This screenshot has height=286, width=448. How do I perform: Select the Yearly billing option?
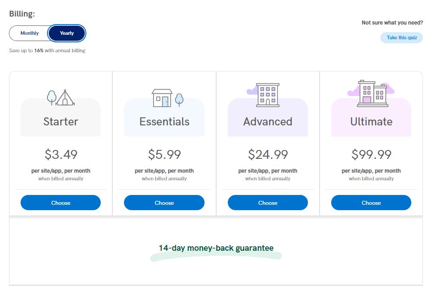click(66, 33)
